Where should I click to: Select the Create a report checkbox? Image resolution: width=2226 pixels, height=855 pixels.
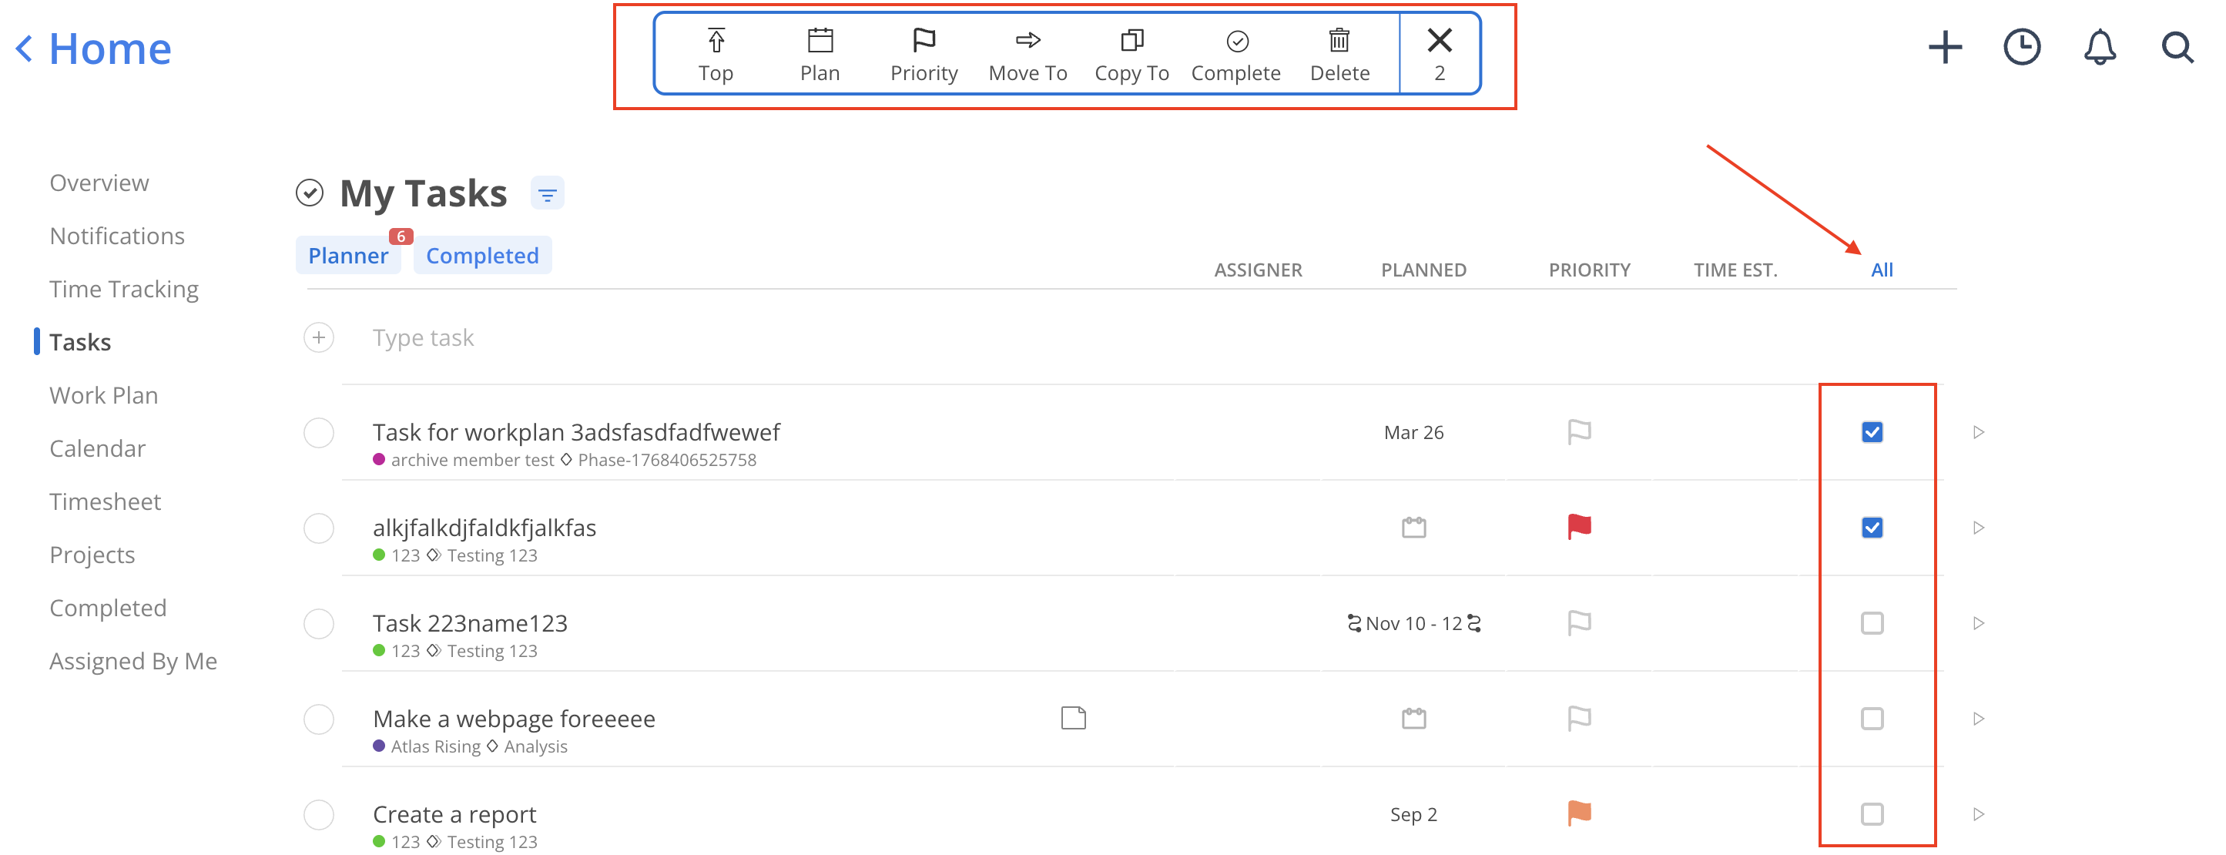pyautogui.click(x=1872, y=814)
